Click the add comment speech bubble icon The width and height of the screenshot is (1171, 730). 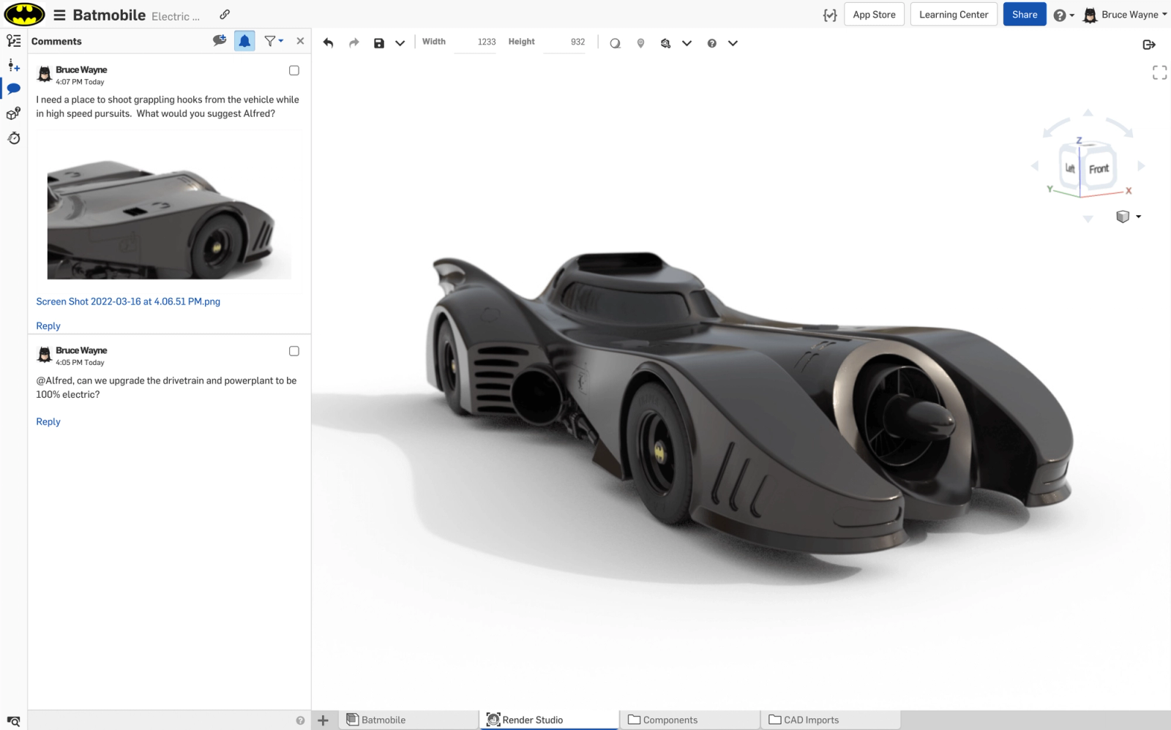coord(219,41)
